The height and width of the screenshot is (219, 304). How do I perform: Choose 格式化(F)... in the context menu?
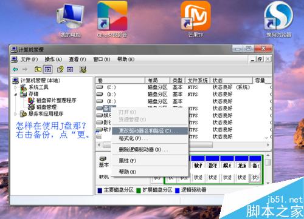tap(150, 139)
